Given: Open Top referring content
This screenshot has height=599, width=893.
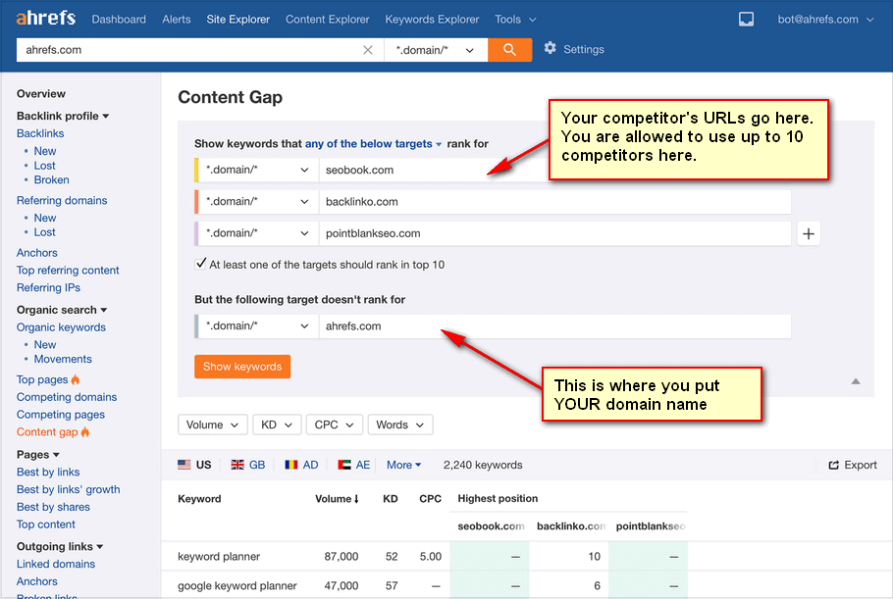Looking at the screenshot, I should click(x=68, y=271).
